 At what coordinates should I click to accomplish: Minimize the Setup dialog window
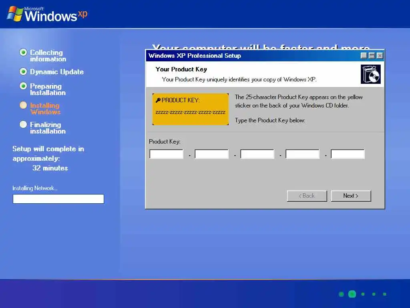(x=364, y=55)
